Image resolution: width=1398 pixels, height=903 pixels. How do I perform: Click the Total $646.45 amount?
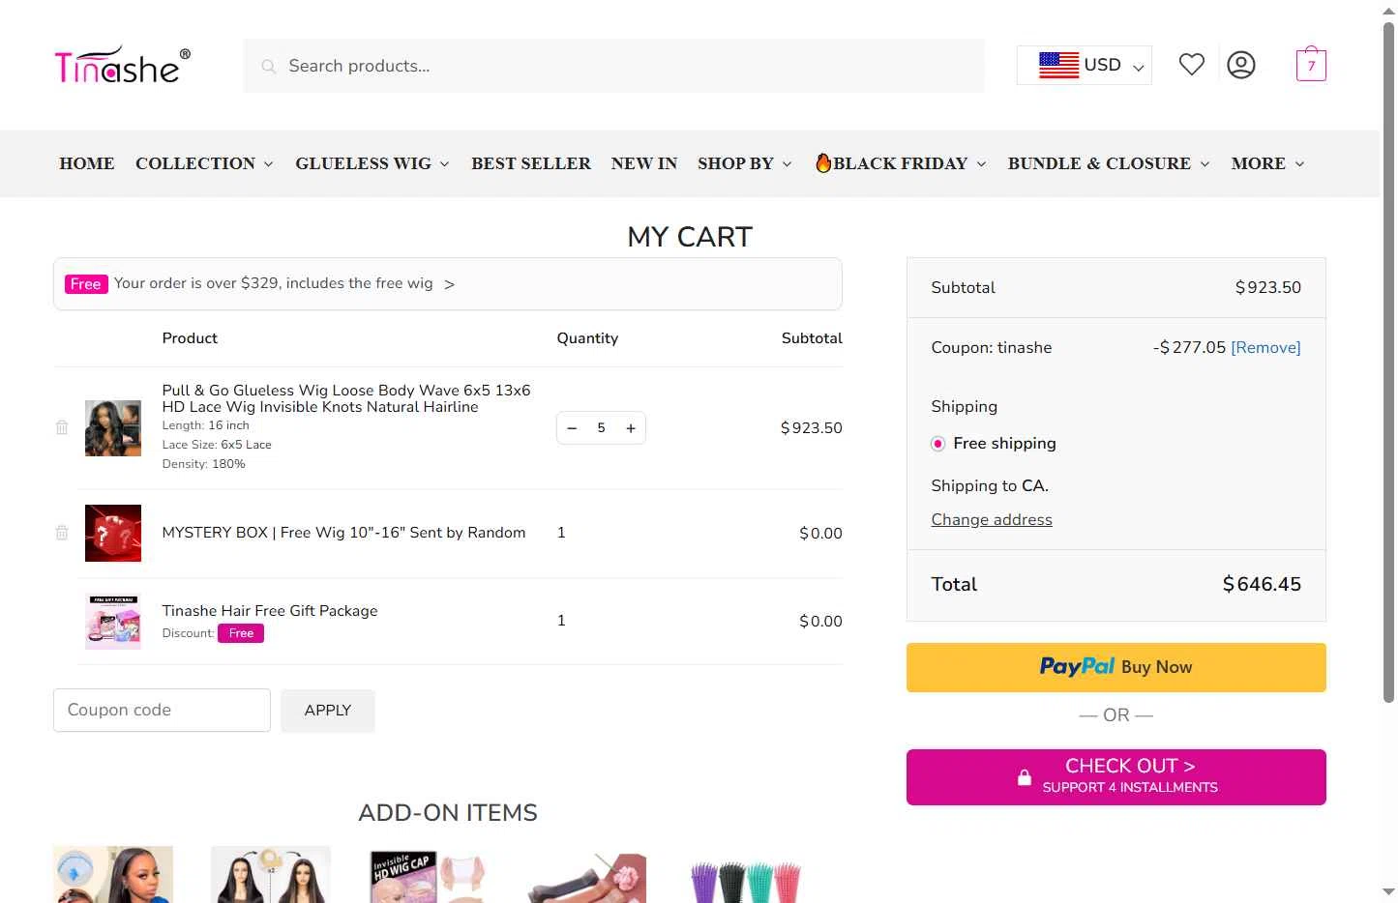1262,585
